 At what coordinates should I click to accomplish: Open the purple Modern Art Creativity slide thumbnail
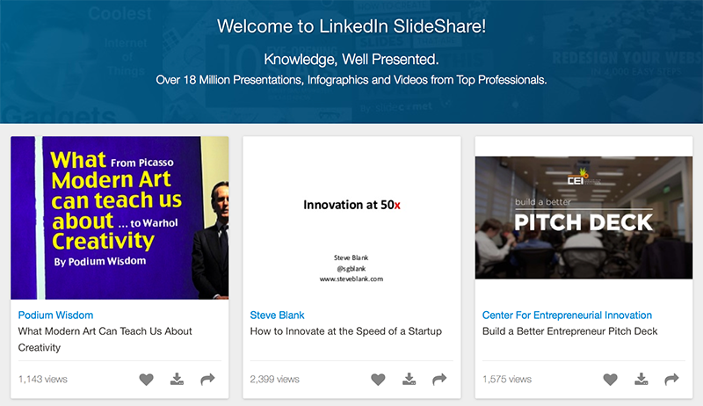click(120, 218)
